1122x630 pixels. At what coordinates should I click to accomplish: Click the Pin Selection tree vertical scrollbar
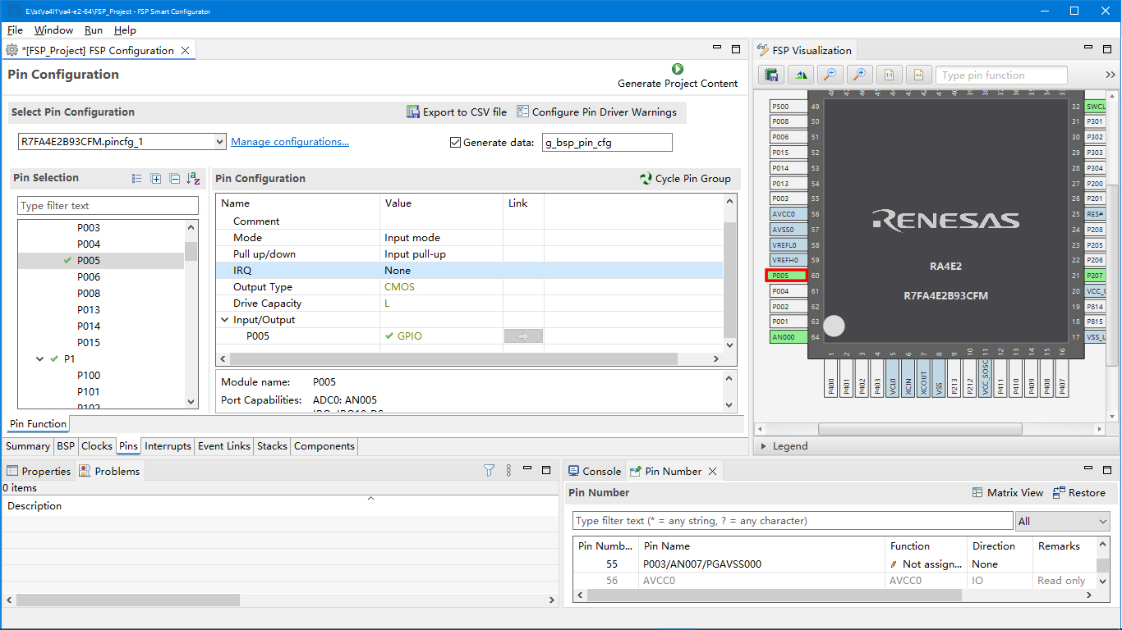coord(191,251)
